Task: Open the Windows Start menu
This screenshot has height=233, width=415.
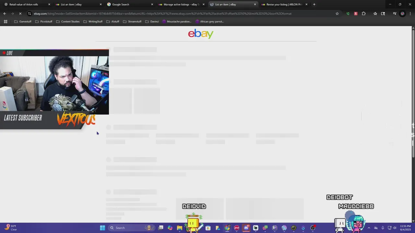Action: [x=102, y=228]
